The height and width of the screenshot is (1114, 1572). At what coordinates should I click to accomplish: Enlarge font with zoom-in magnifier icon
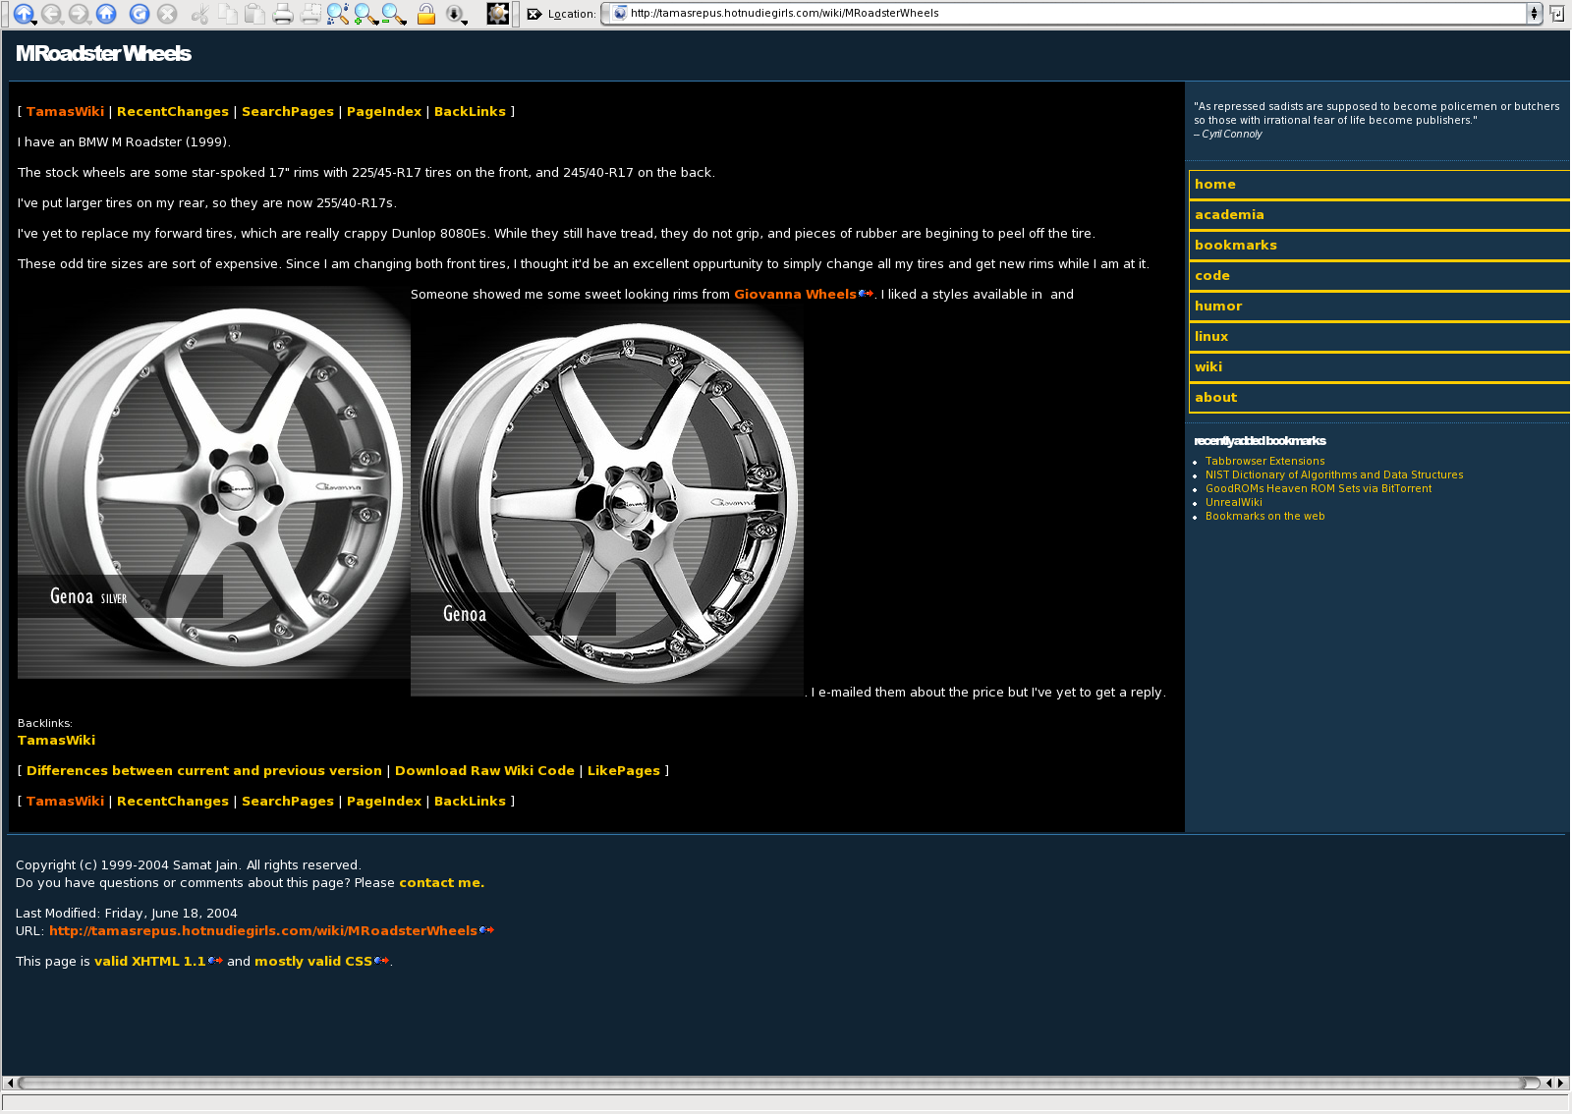click(x=365, y=14)
